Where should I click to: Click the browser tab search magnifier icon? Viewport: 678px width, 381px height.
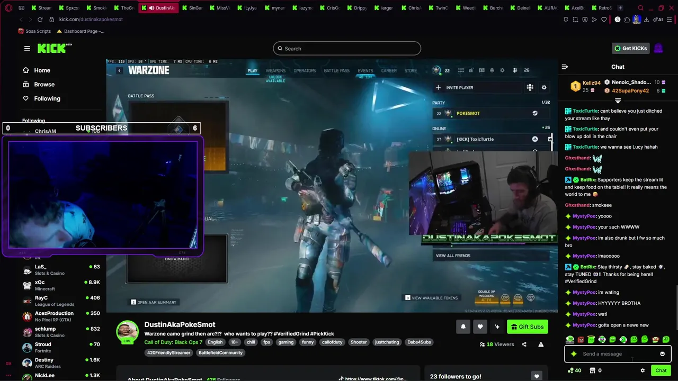click(640, 8)
